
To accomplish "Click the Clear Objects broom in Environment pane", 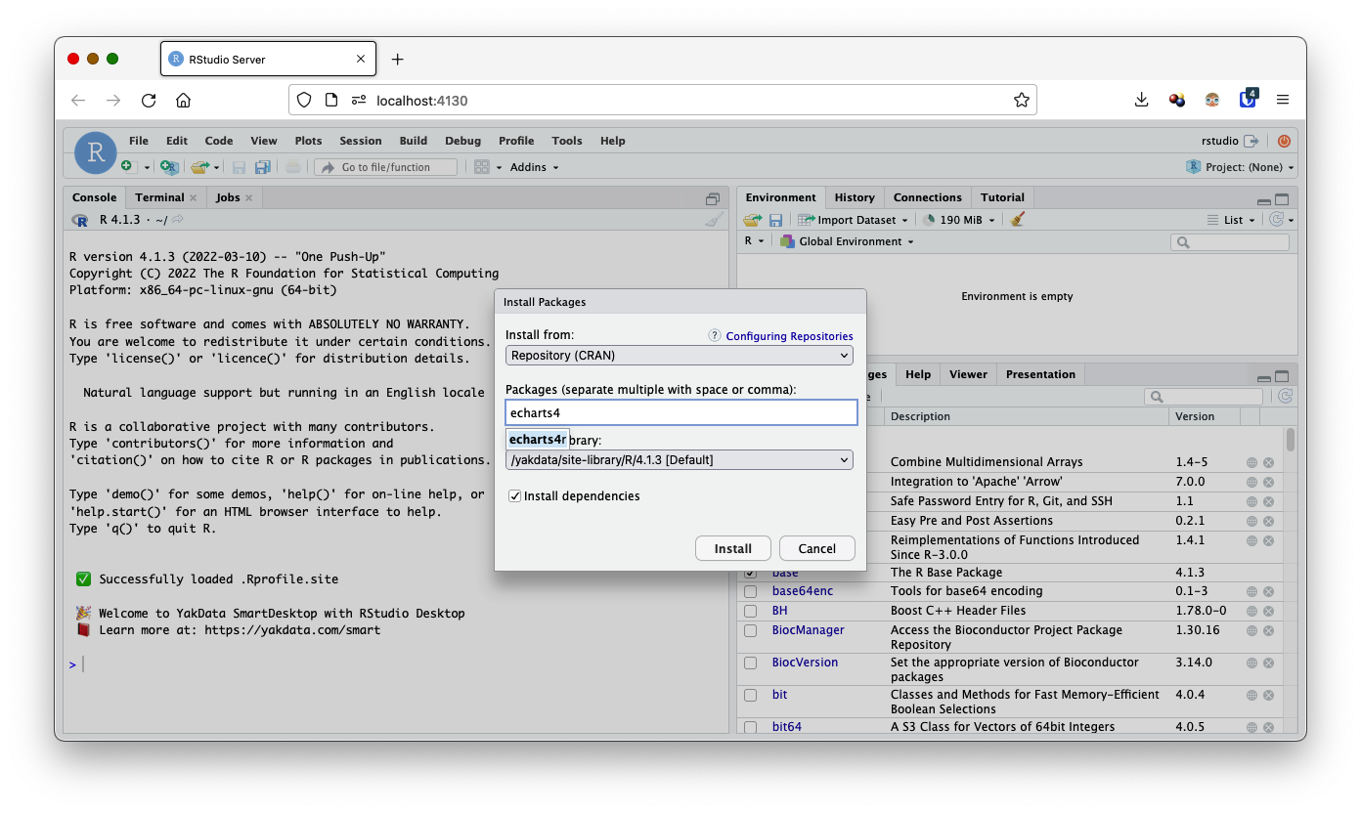I will tap(1017, 220).
